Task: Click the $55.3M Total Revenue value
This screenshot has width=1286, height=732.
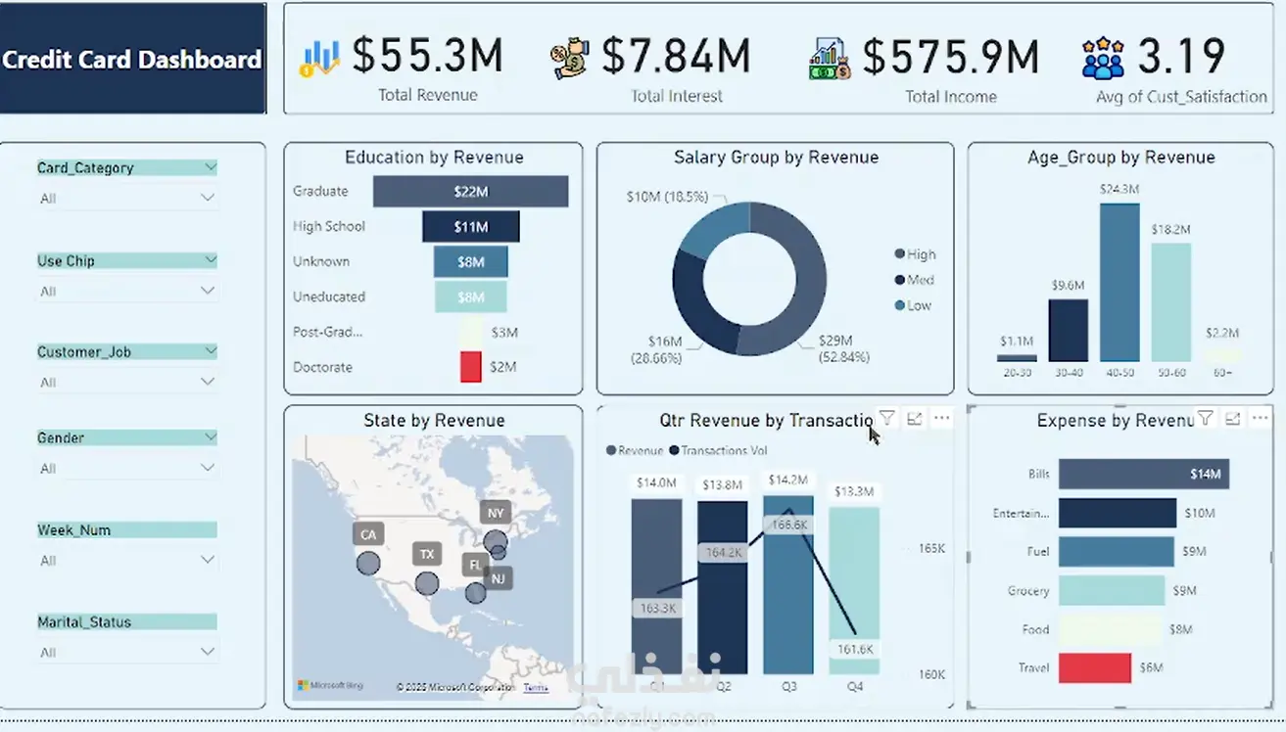Action: coord(427,56)
